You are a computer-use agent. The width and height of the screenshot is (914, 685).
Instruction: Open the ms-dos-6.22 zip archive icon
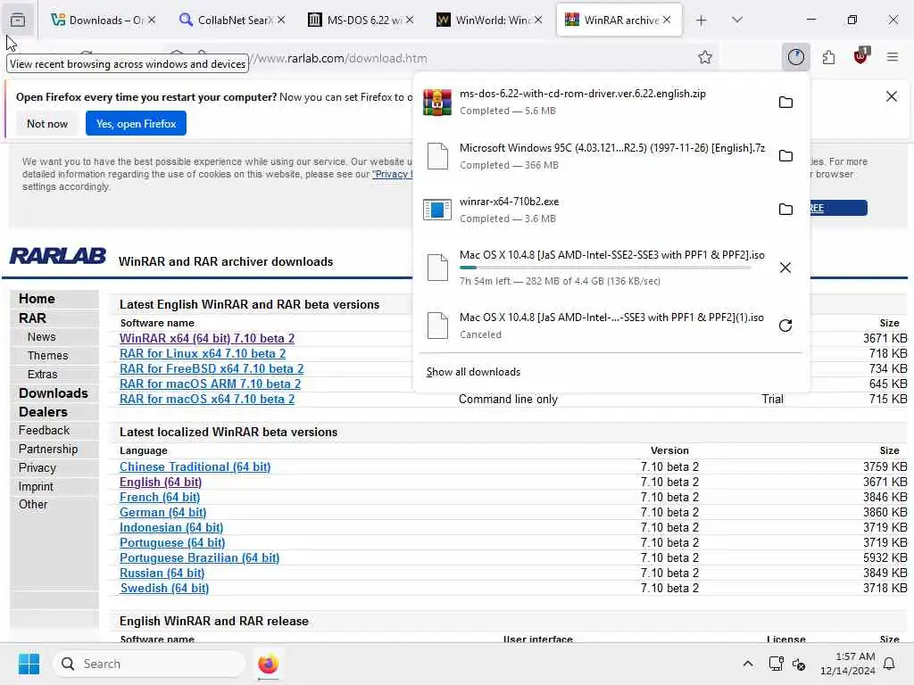[437, 102]
